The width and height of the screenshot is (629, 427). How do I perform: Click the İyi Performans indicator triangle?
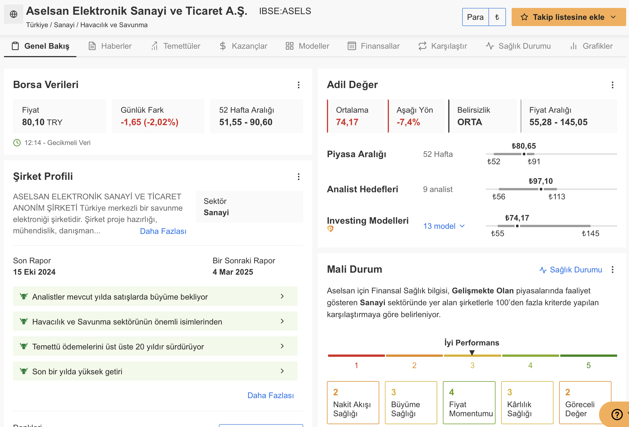click(472, 353)
